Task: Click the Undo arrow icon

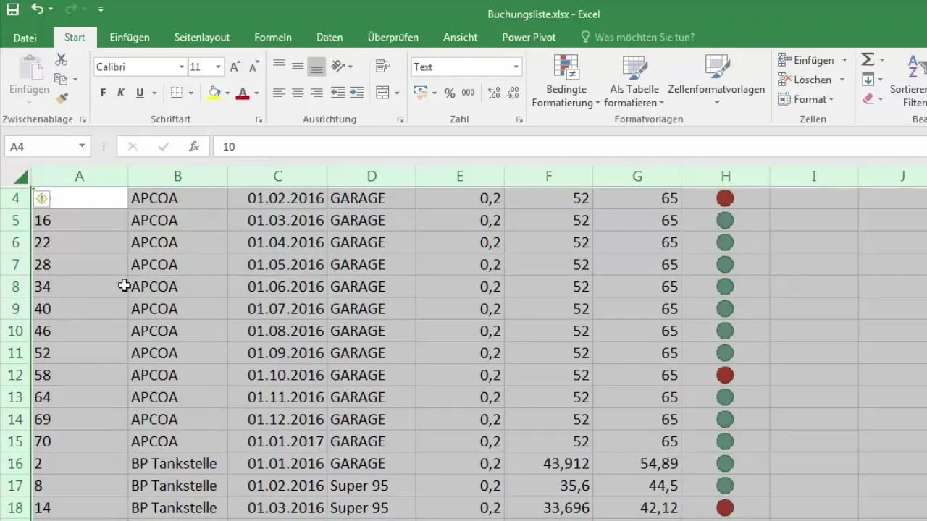Action: click(x=38, y=10)
